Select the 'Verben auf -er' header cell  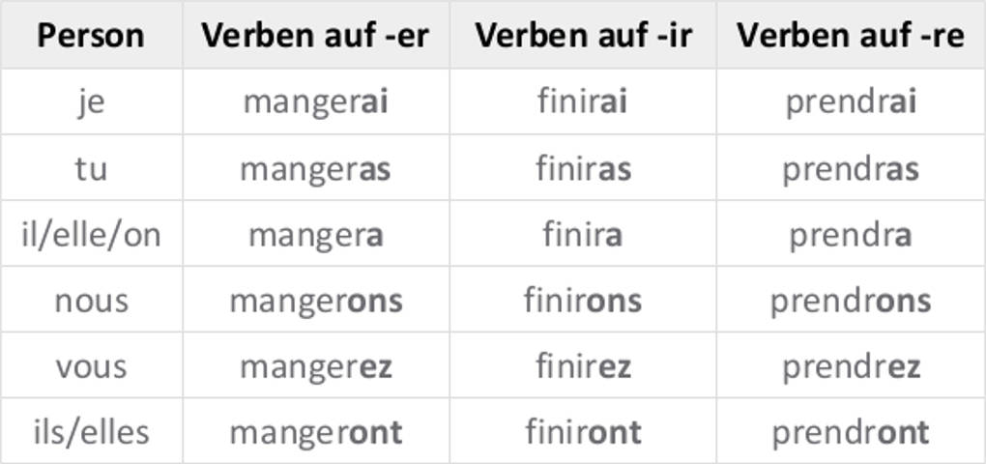point(315,36)
